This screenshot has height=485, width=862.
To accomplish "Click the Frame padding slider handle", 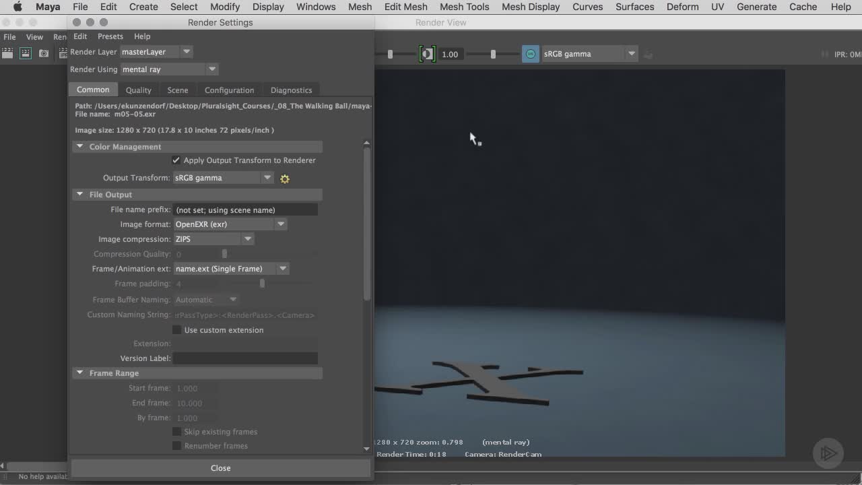I will tap(262, 284).
